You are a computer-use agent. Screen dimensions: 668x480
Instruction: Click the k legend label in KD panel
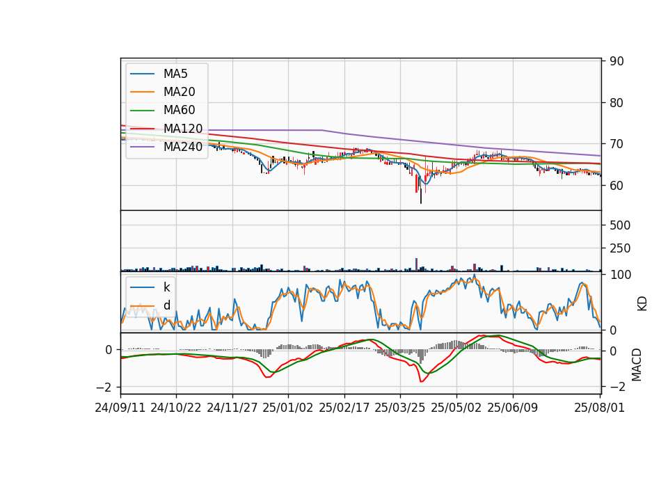click(x=166, y=287)
